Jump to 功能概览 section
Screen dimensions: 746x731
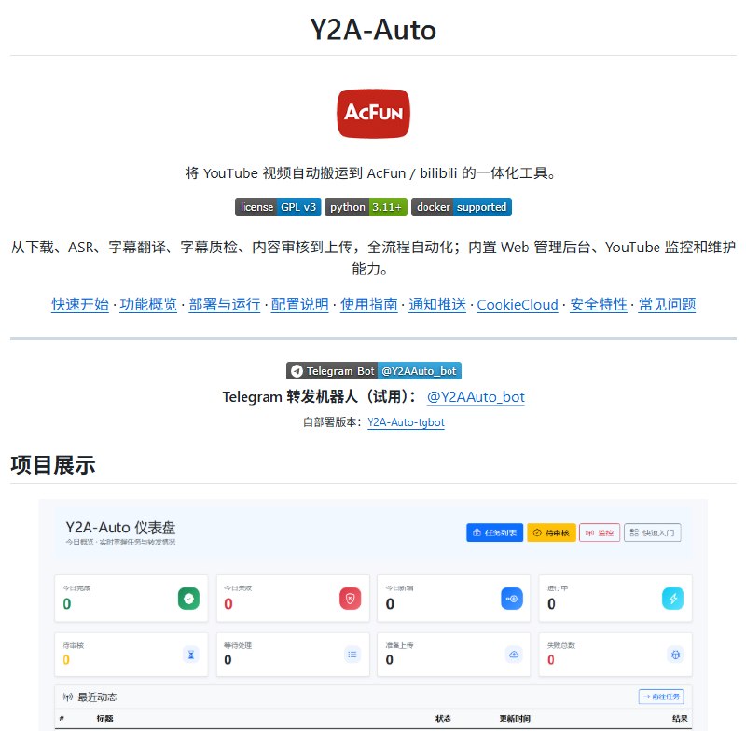(x=148, y=304)
